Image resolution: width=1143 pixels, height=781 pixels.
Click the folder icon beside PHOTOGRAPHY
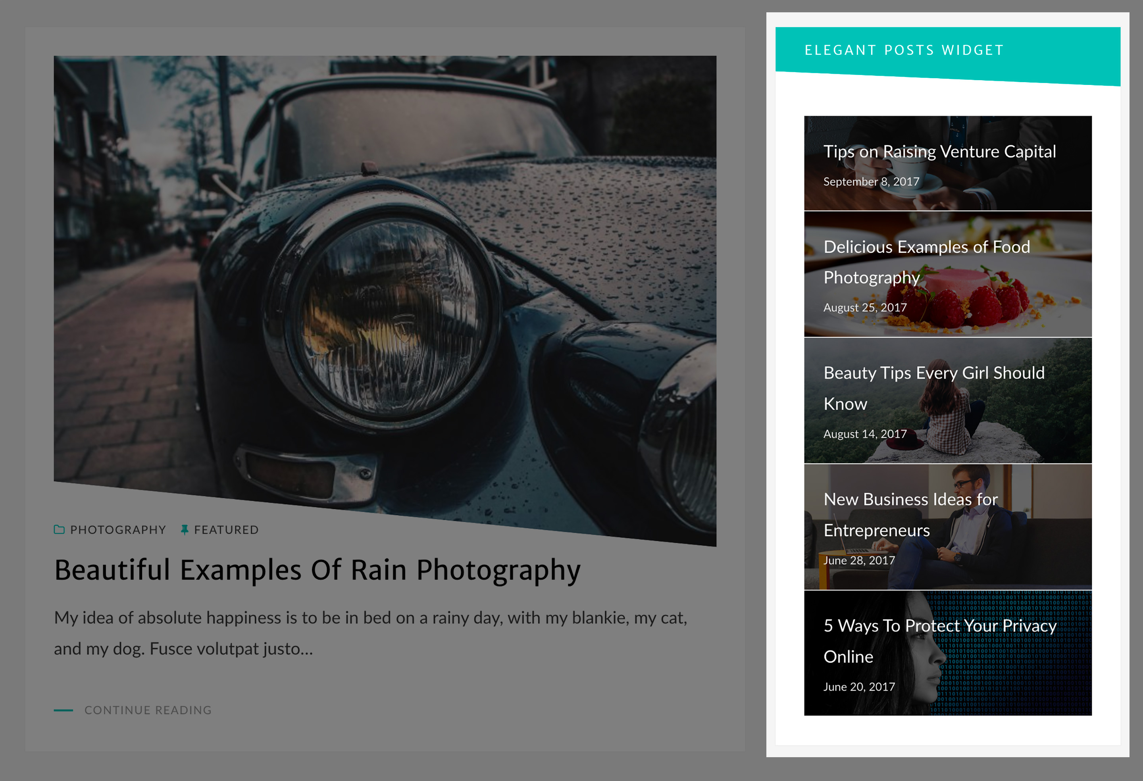coord(59,530)
